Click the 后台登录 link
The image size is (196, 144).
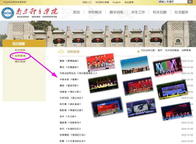coord(129,2)
